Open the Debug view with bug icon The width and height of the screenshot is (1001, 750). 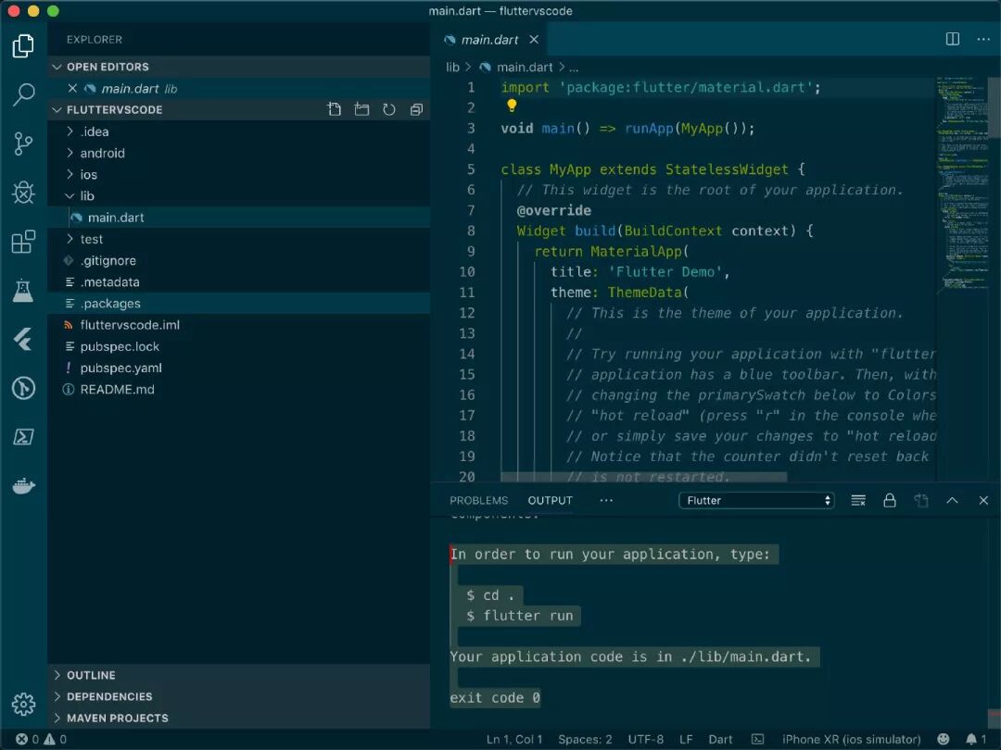(23, 192)
